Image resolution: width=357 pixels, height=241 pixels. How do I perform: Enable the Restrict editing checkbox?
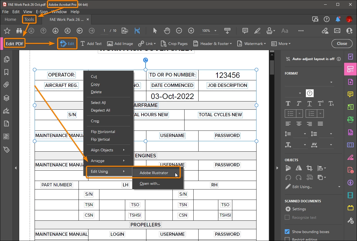click(287, 239)
